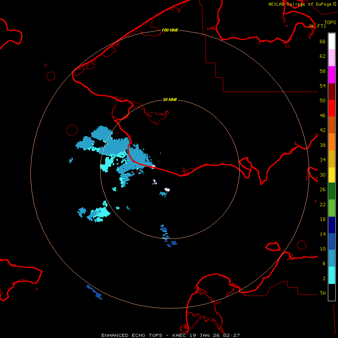Viewport: 338px width, 338px height.
Task: Select the magenta legend color band
Action: tap(332, 75)
